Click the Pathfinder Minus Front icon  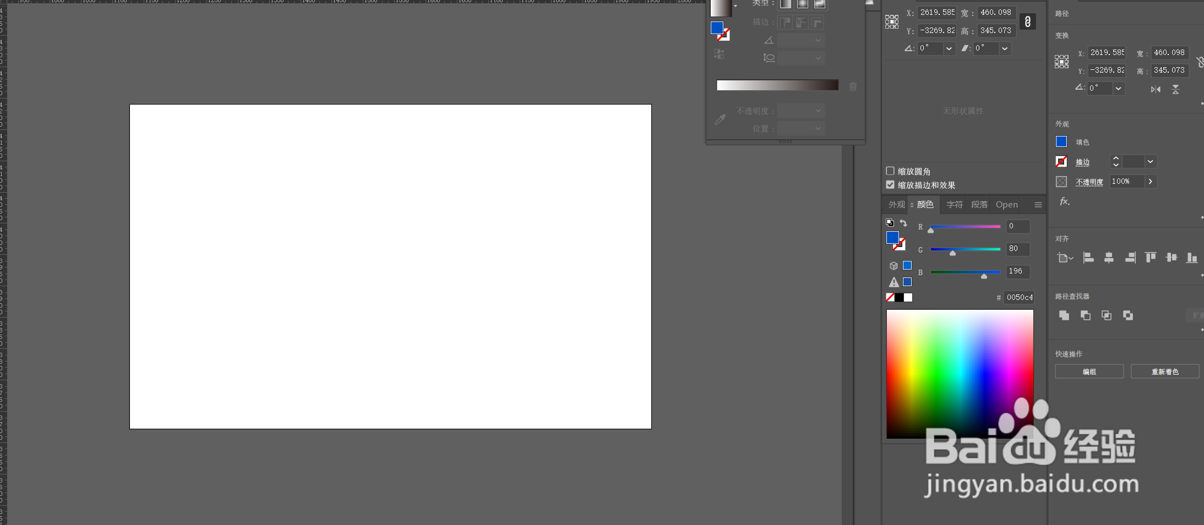tap(1086, 315)
